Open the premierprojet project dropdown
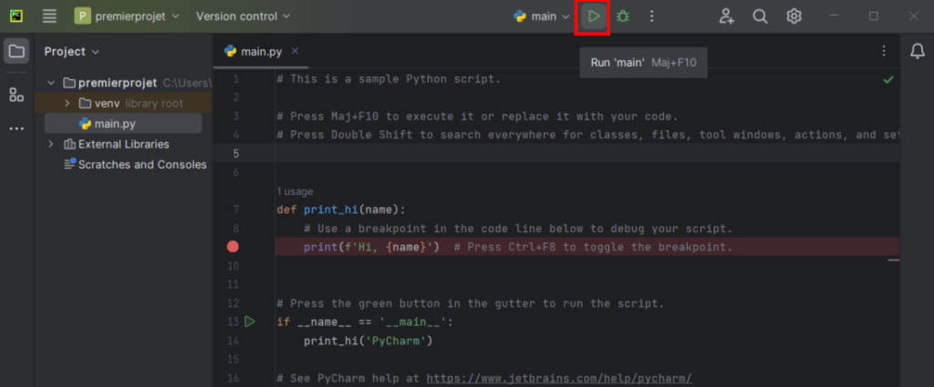Viewport: 934px width, 387px height. pos(127,16)
